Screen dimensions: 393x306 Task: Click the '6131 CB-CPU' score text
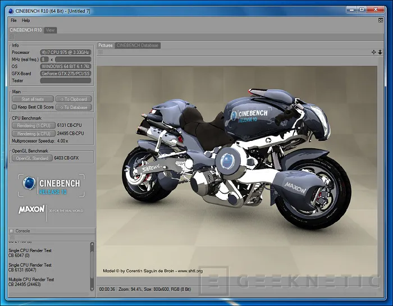[70, 125]
